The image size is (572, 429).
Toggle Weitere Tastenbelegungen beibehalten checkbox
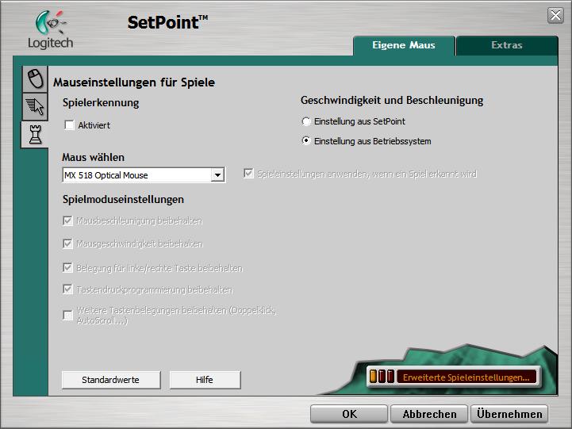click(67, 315)
